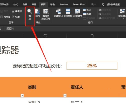Toggle the 标题 headings checkbox
Image resolution: width=126 pixels, height=103 pixels.
point(13,17)
